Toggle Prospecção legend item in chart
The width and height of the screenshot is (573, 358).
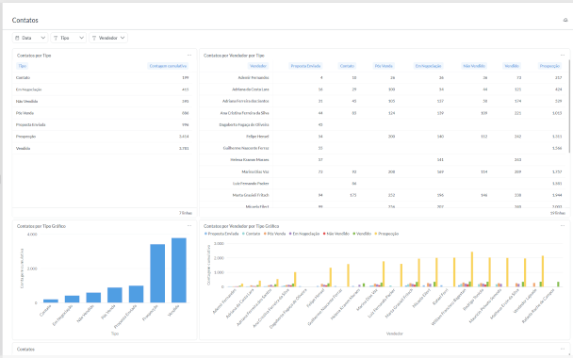pyautogui.click(x=386, y=234)
